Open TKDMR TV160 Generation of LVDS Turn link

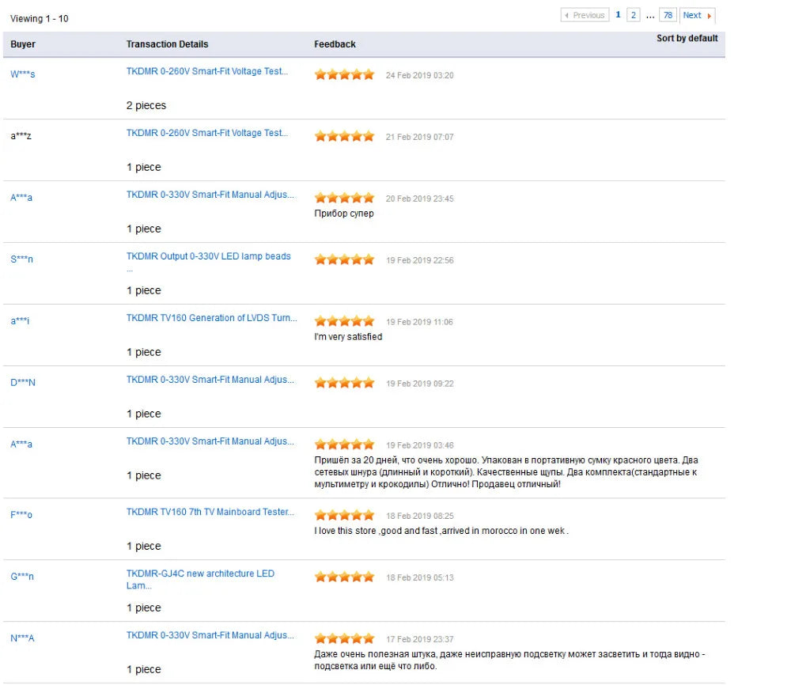pos(211,318)
